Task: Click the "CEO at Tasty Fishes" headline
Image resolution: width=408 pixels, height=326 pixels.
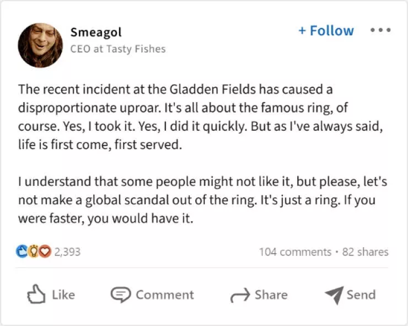Action: (x=117, y=49)
